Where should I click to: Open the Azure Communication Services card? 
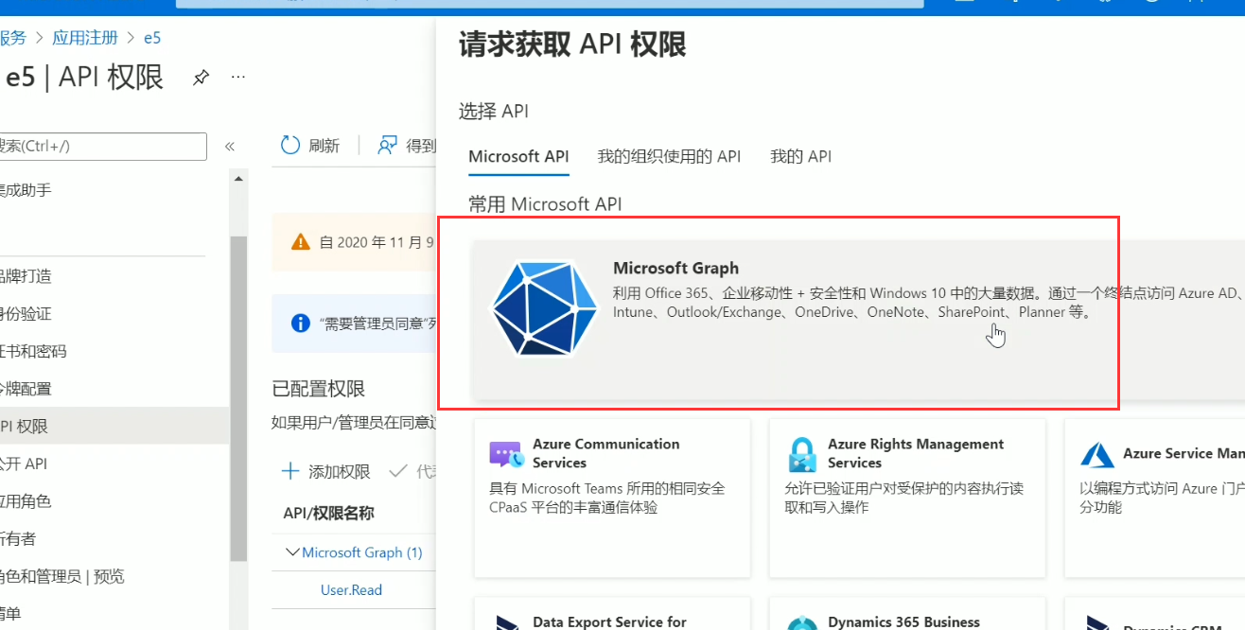click(612, 499)
